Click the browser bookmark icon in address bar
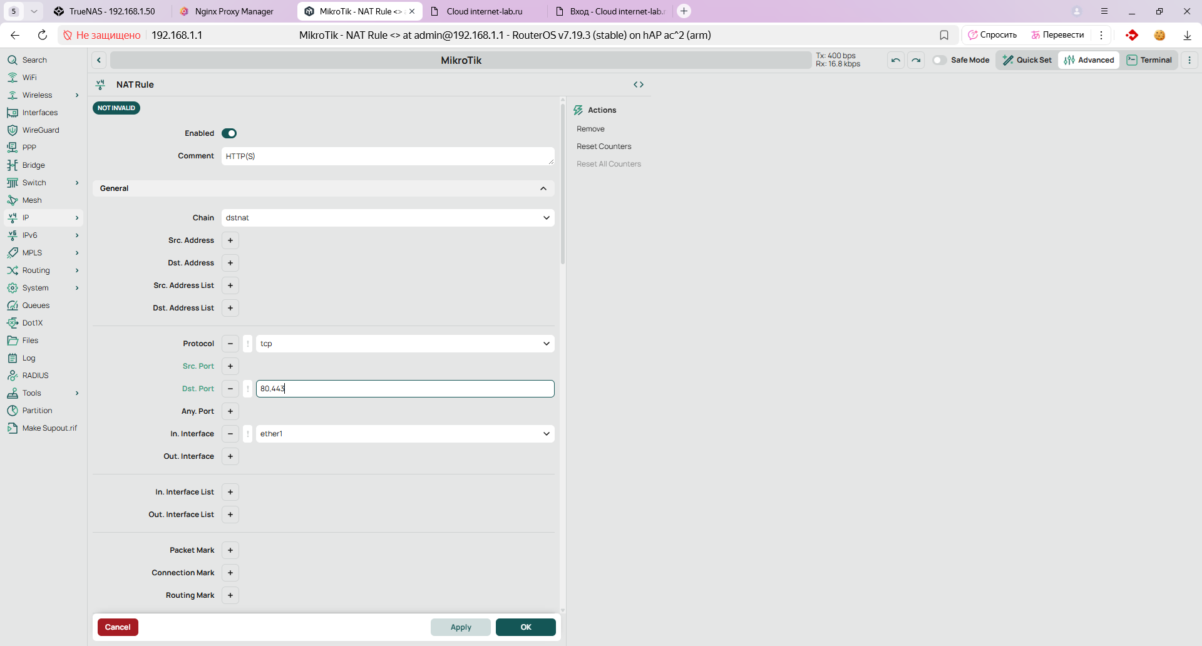The width and height of the screenshot is (1202, 646). click(944, 35)
